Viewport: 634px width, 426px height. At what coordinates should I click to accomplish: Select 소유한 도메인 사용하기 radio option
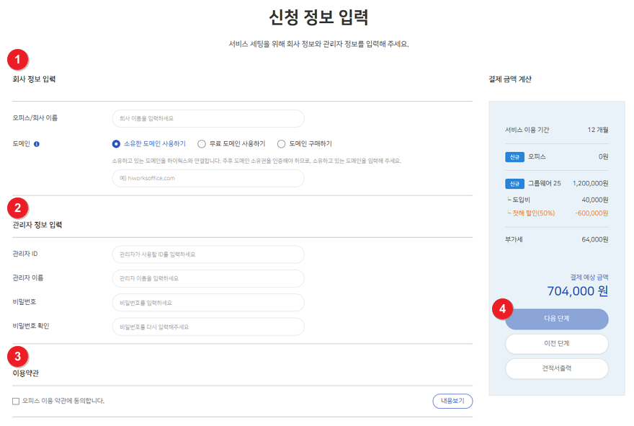[x=116, y=143]
